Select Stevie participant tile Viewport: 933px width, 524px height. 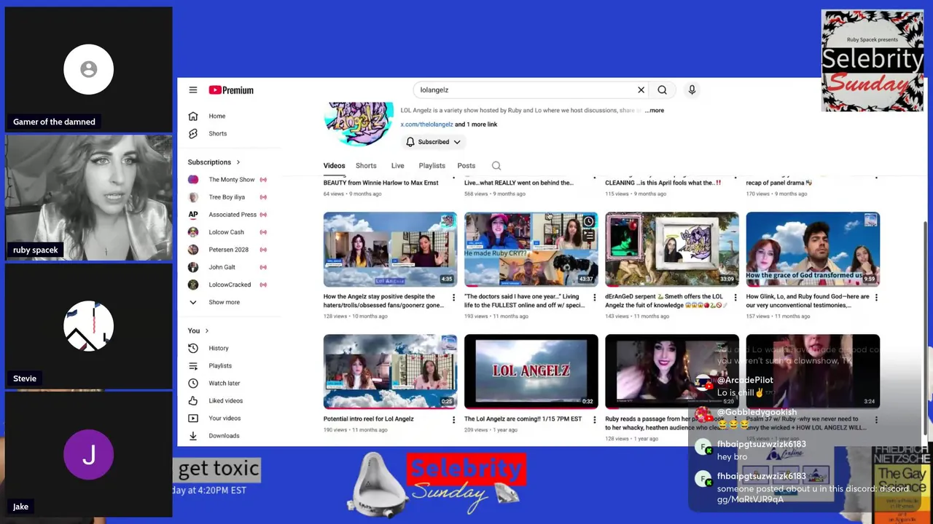pos(89,326)
